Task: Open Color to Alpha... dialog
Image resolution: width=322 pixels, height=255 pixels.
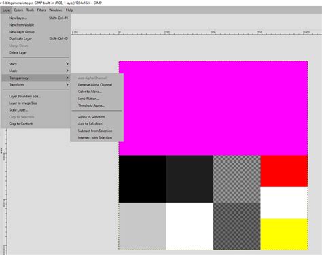Action: pos(97,92)
